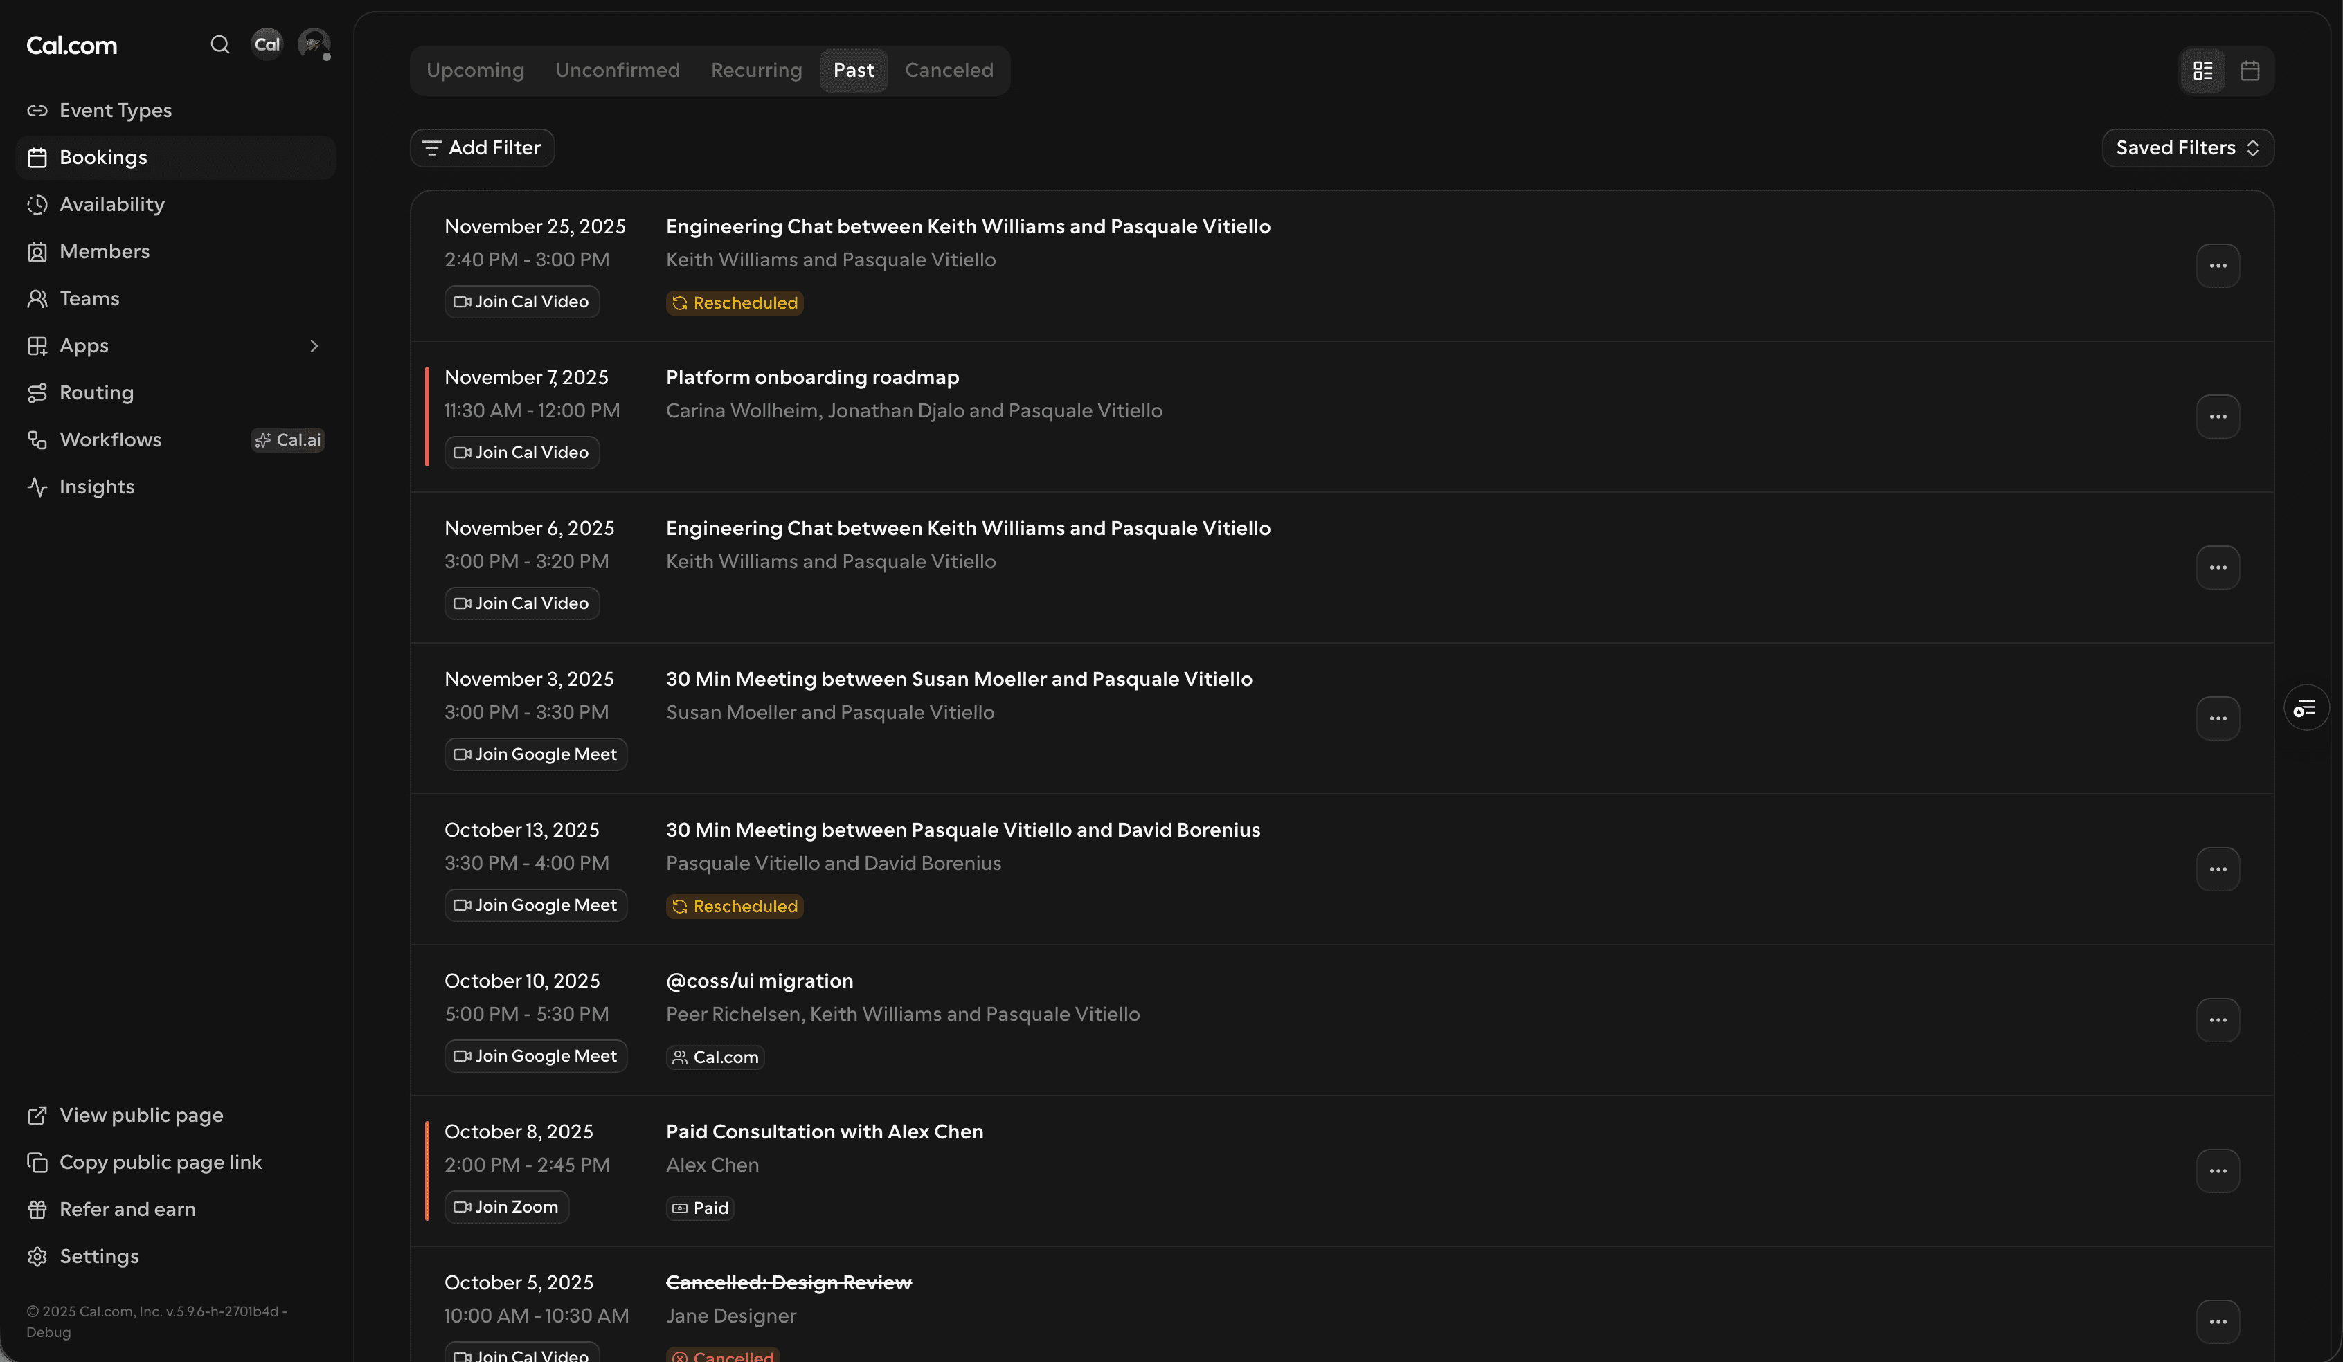Switch to the Upcoming tab
The width and height of the screenshot is (2343, 1362).
click(x=475, y=71)
